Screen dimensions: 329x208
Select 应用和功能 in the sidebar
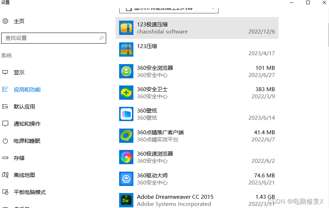coord(27,89)
